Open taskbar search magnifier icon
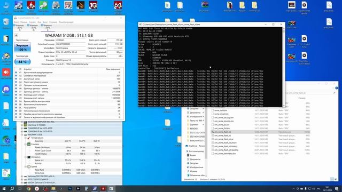Viewport: 342px width, 192px height. [x=12, y=188]
